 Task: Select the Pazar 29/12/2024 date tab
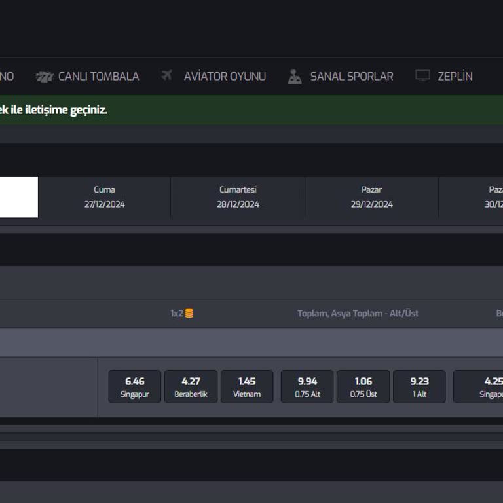(x=371, y=196)
